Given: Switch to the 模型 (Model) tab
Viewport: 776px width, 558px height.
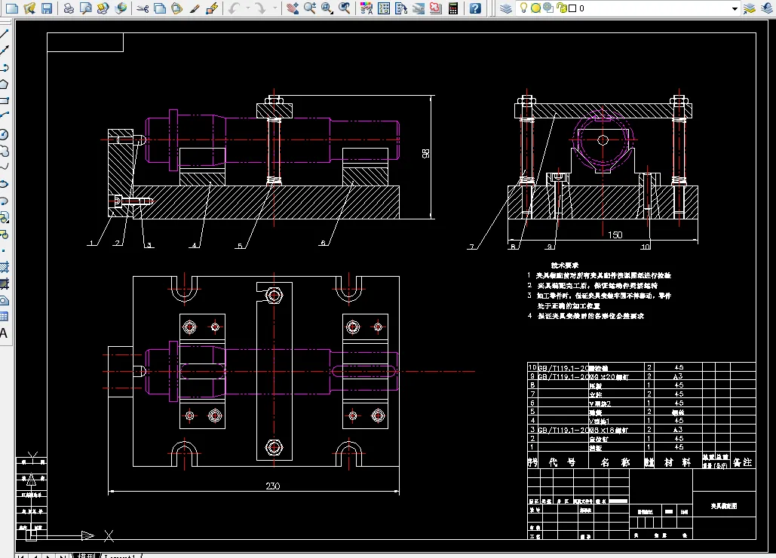Looking at the screenshot, I should tap(86, 555).
